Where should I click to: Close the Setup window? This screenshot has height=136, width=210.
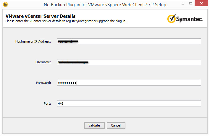click(201, 3)
